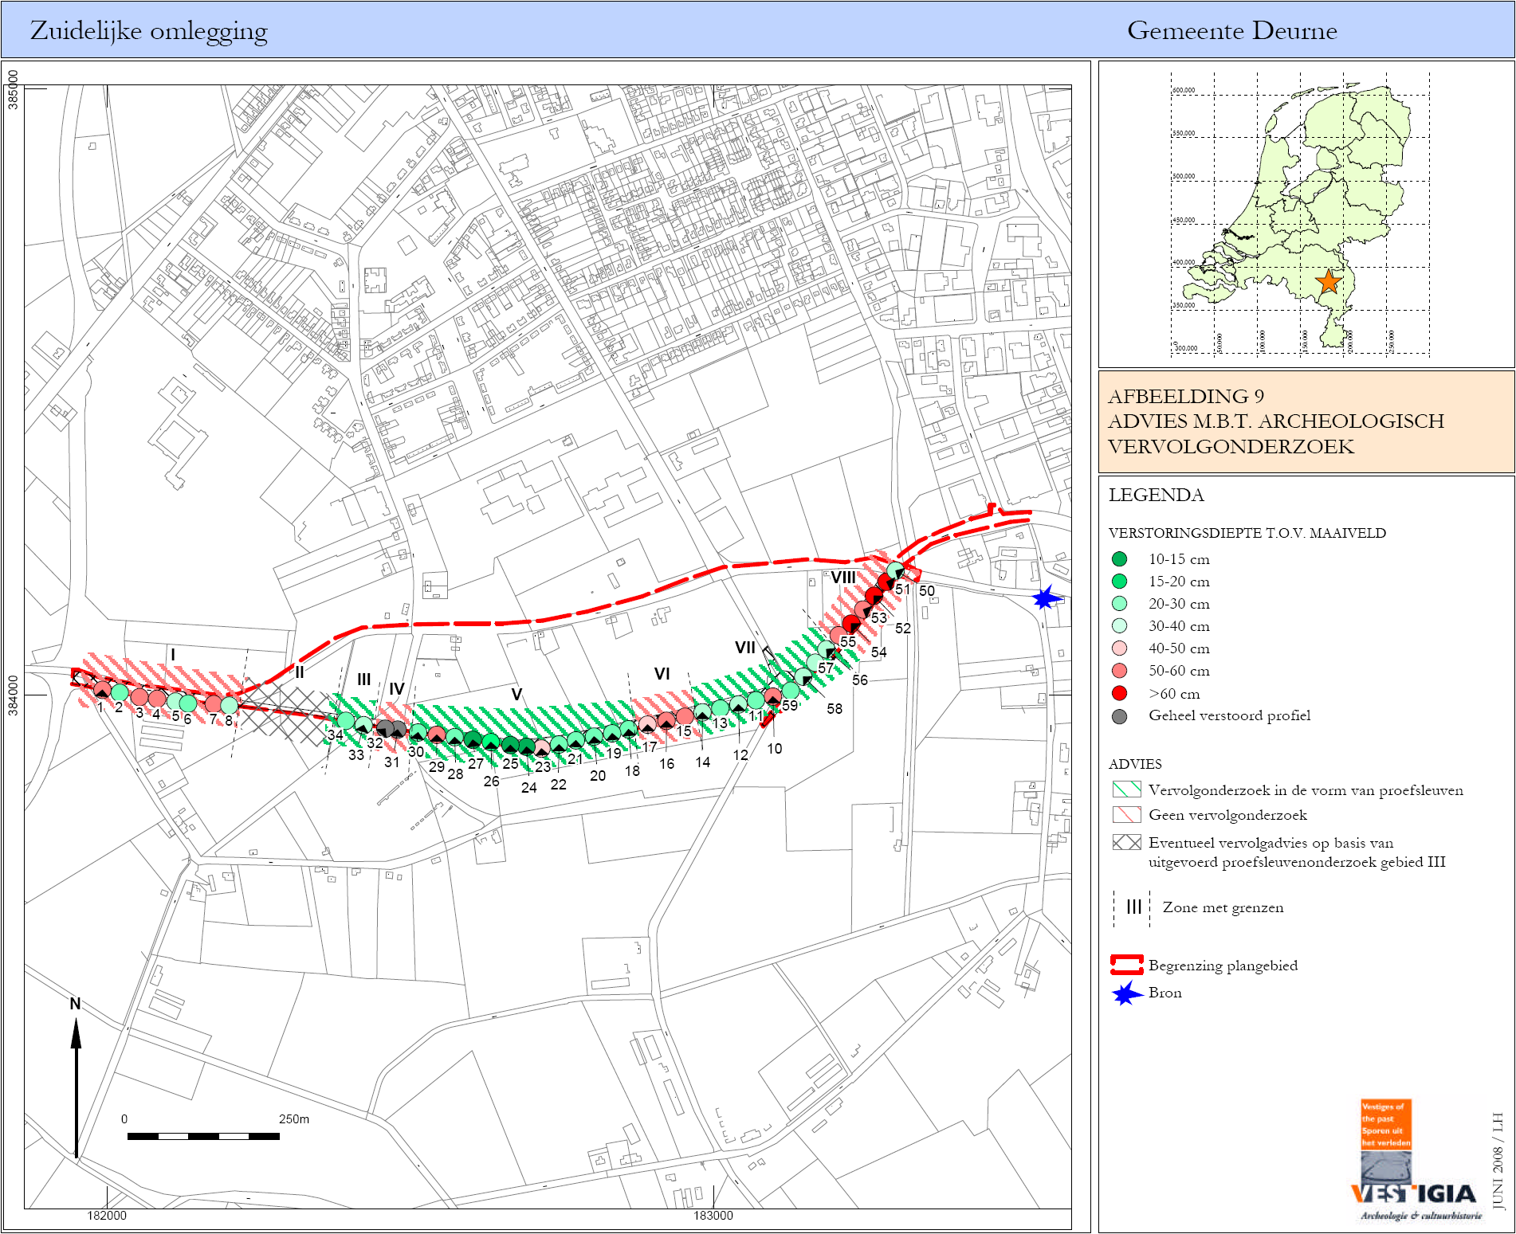Click boring point 8 circle

(230, 705)
